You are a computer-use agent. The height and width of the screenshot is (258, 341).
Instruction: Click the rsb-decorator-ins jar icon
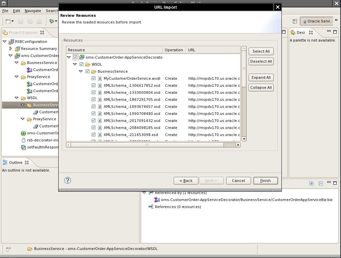(x=23, y=140)
